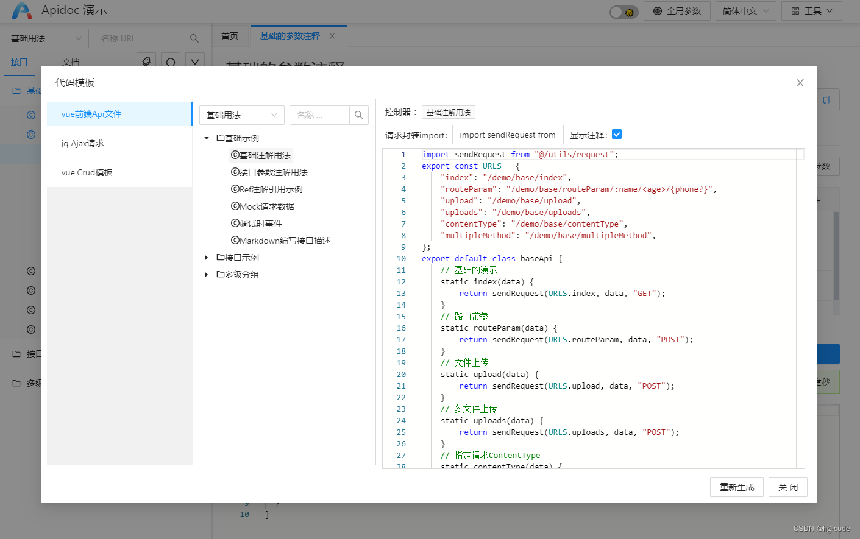This screenshot has height=539, width=860.
Task: Select vue前端Api文件 template
Action: coord(119,114)
